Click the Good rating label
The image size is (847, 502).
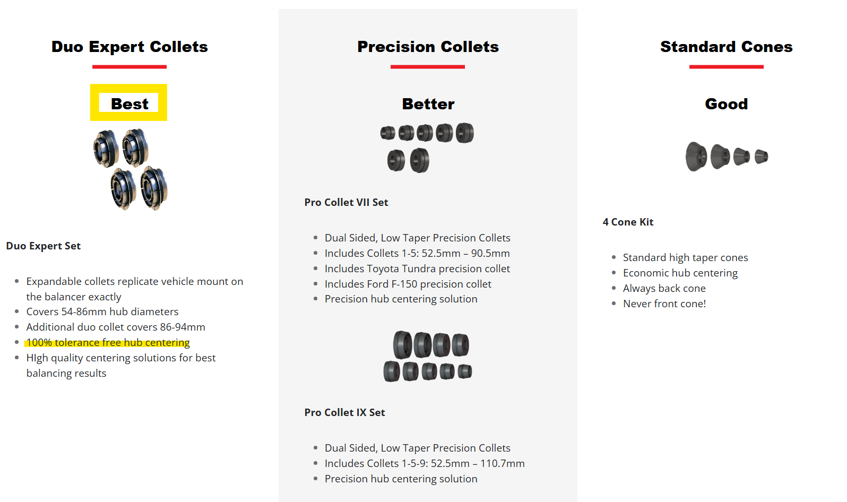[726, 104]
